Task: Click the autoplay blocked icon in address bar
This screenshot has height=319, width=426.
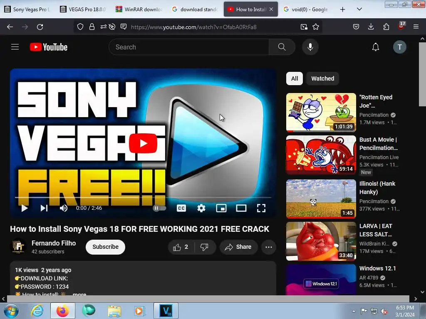Action: tap(112, 27)
